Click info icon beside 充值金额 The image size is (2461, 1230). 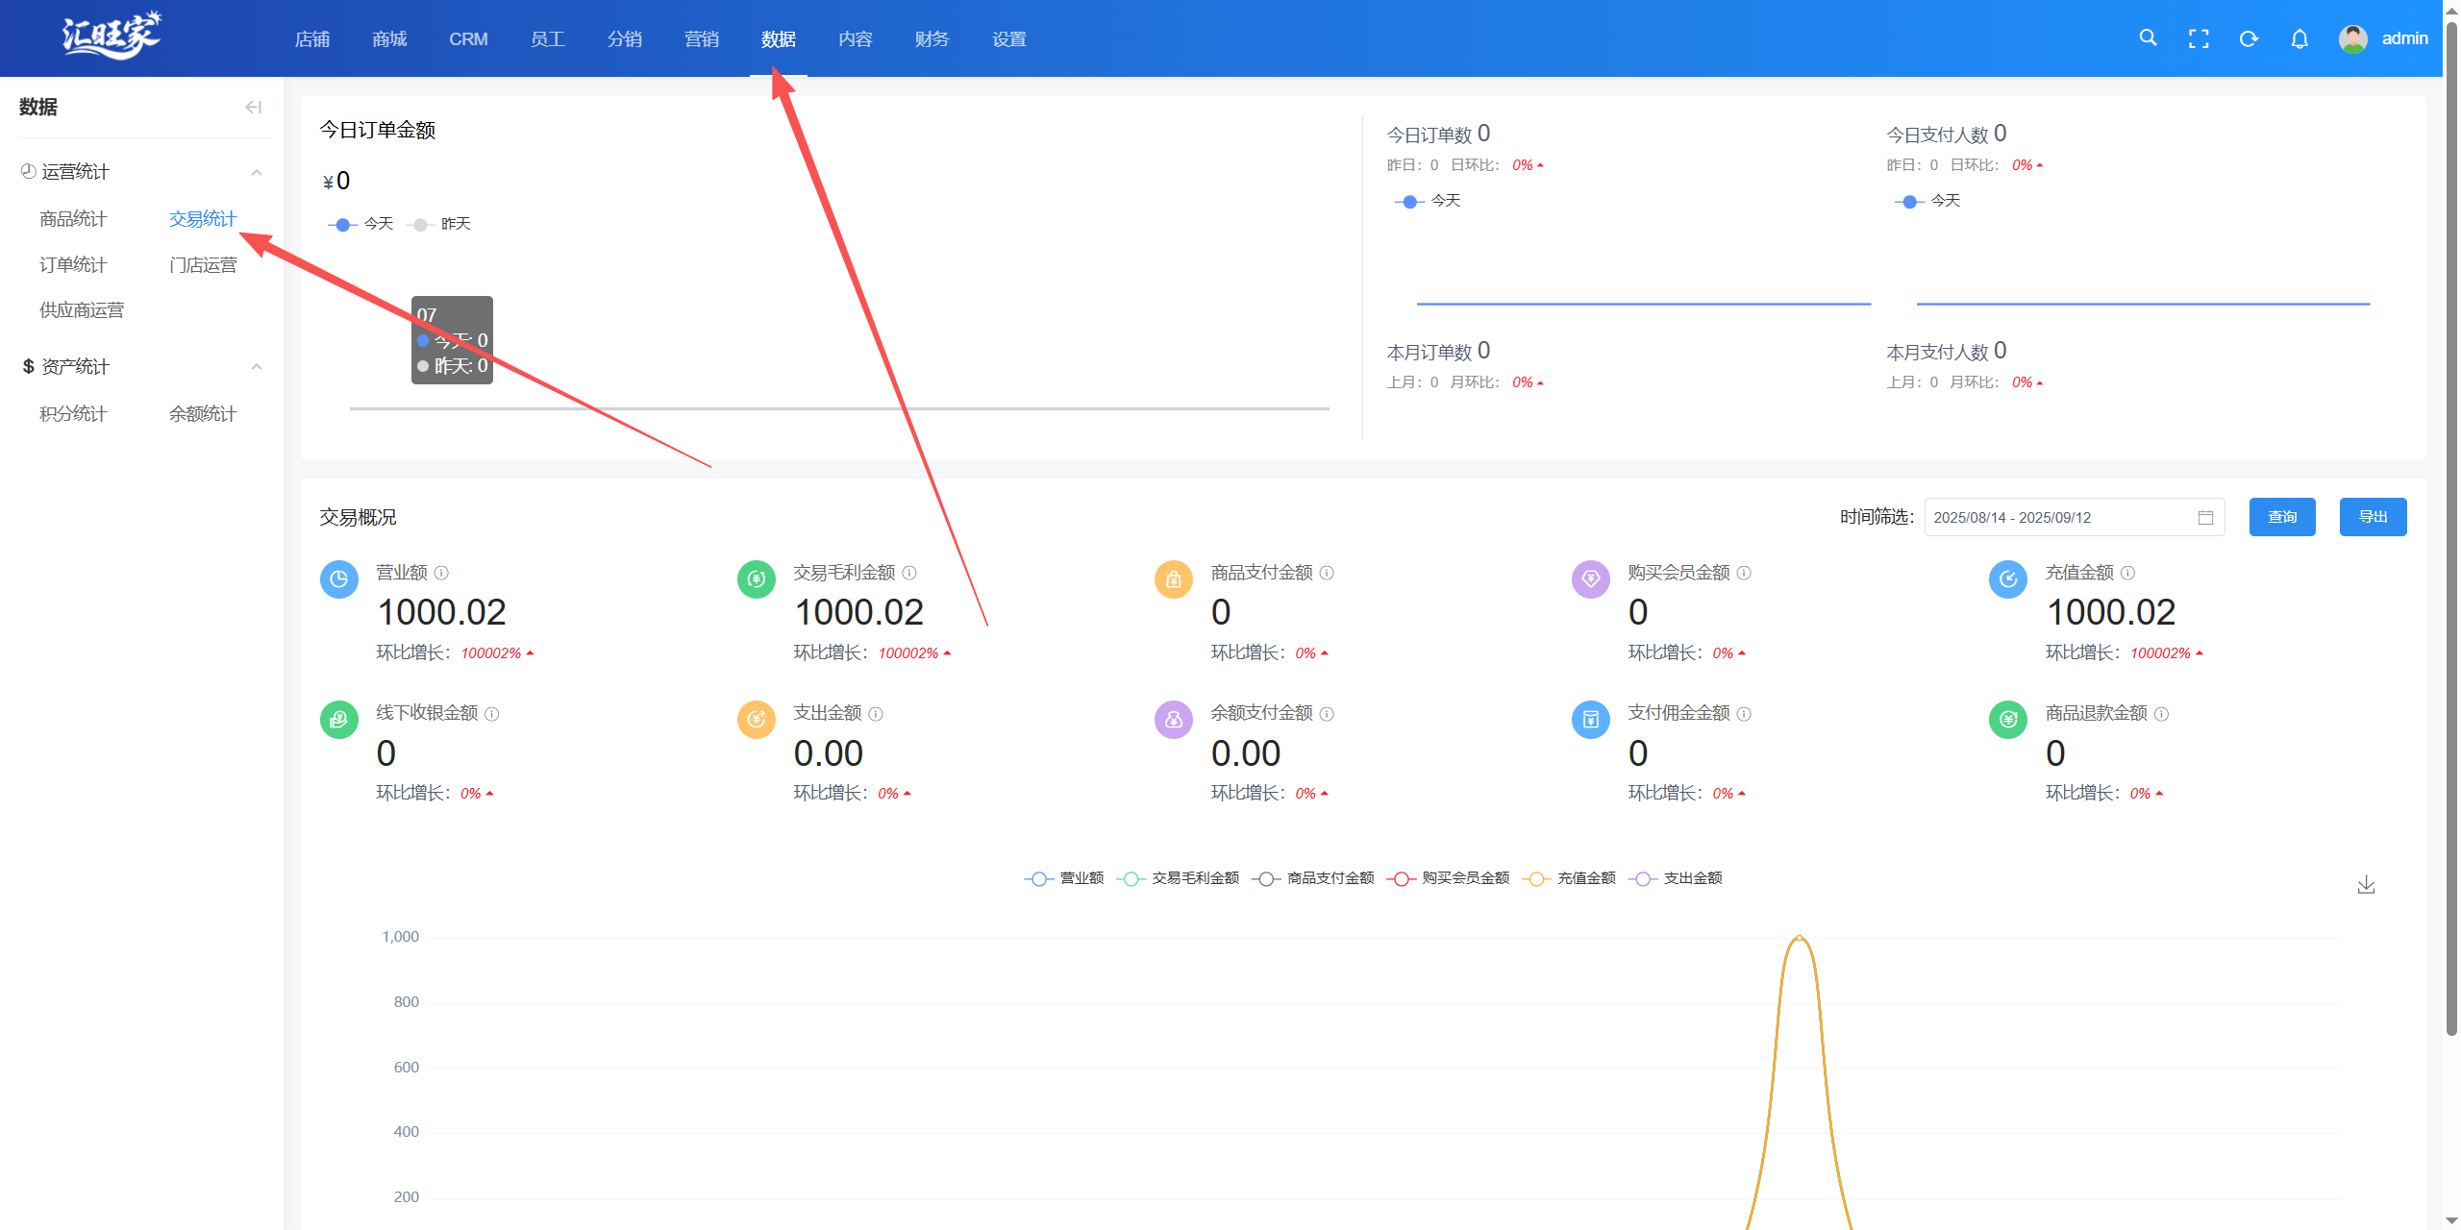(2127, 573)
